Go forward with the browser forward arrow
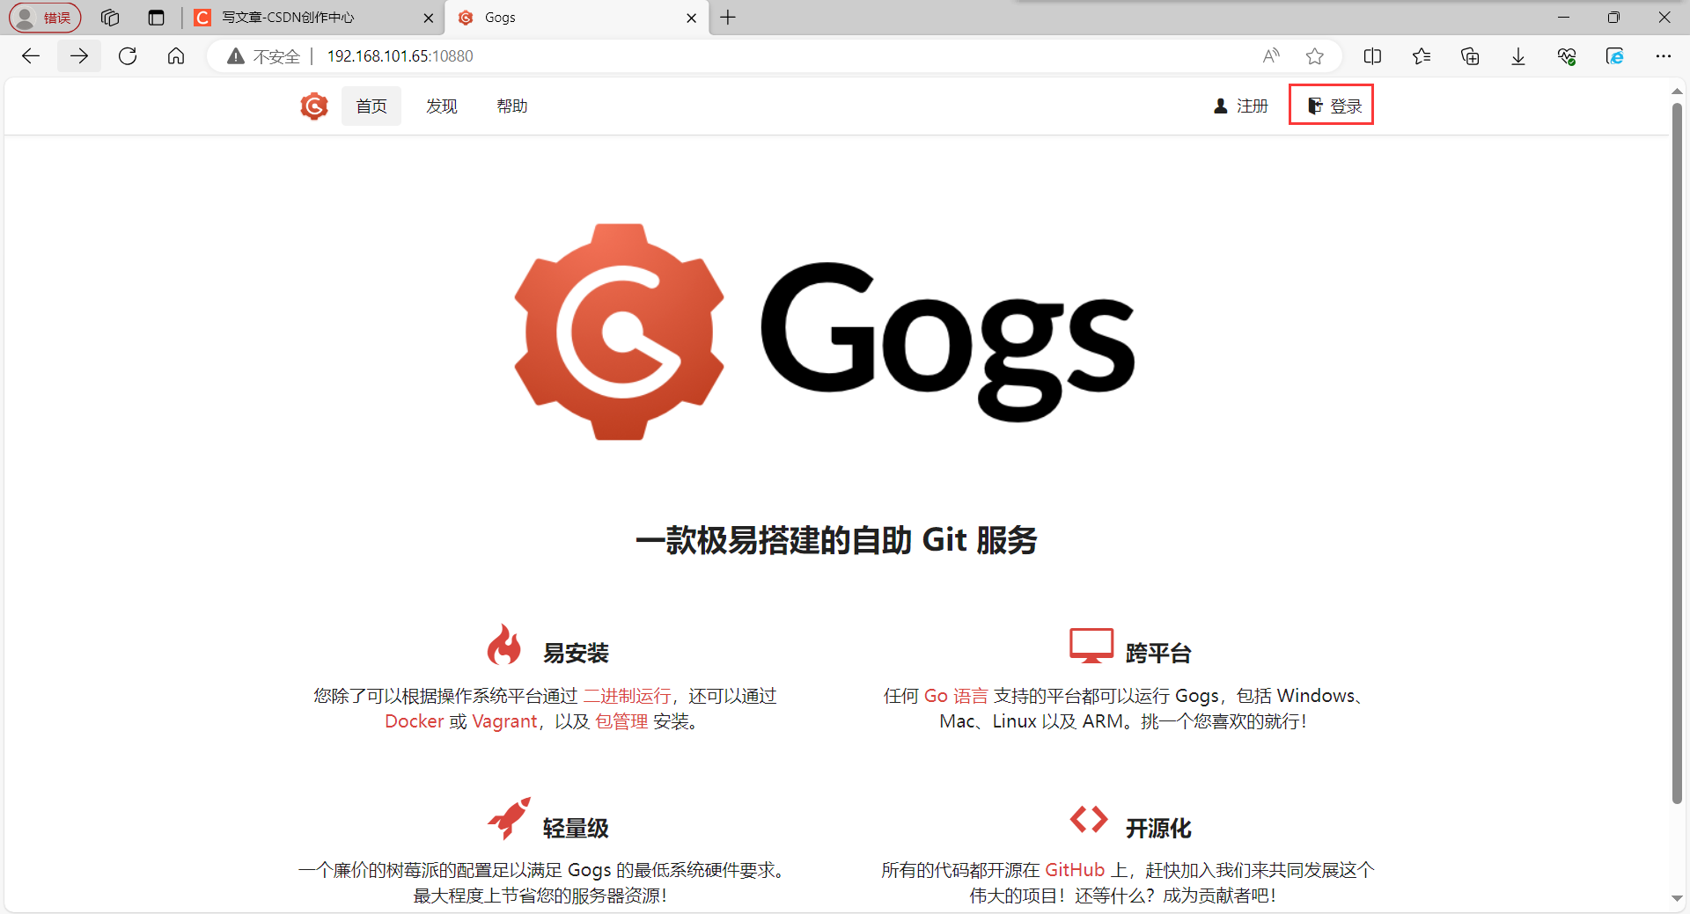 point(79,56)
